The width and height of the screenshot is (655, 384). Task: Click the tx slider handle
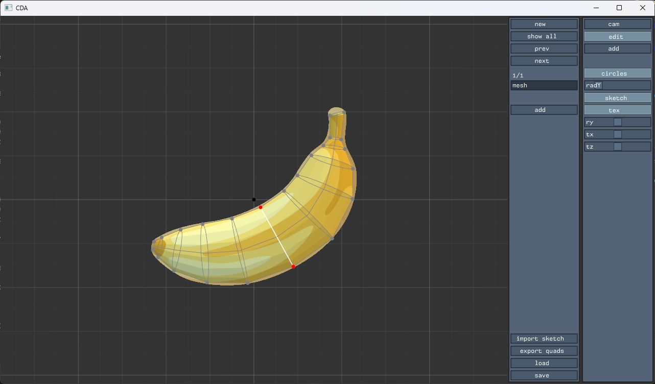618,134
